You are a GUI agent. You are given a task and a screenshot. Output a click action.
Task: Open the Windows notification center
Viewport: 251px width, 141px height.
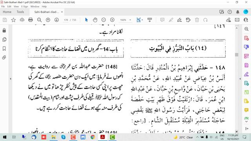click(x=244, y=137)
